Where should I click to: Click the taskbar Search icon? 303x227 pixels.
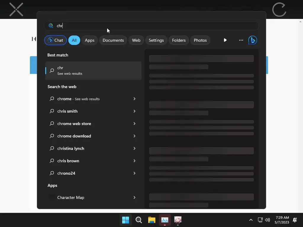[139, 220]
